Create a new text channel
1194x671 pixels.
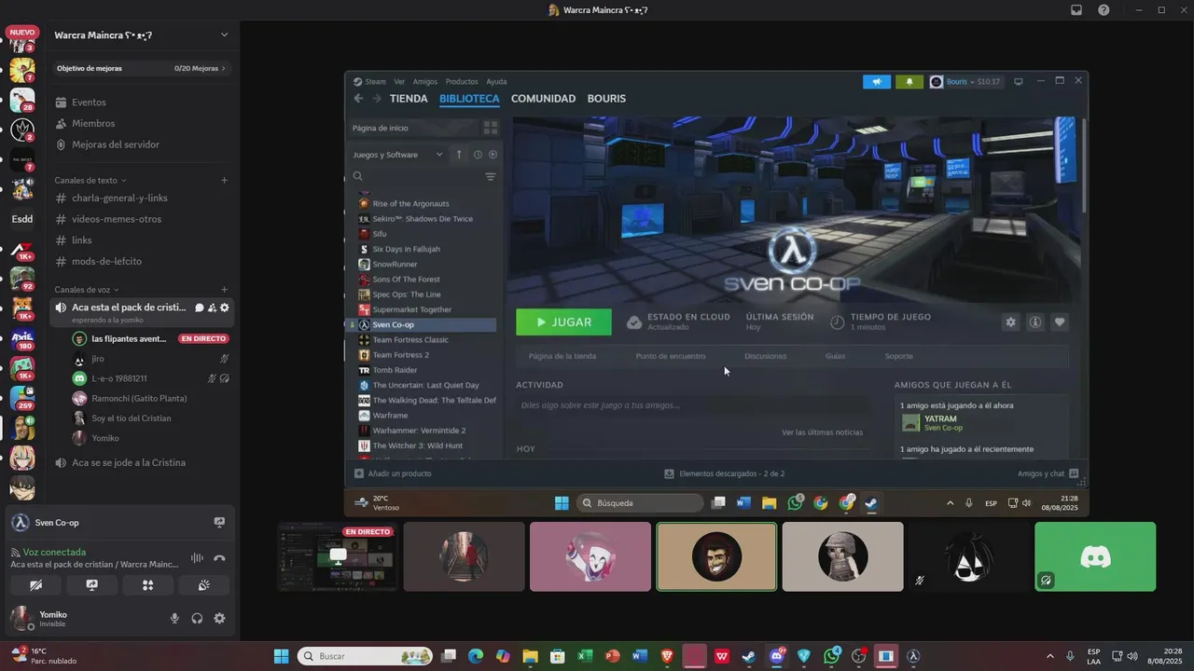pyautogui.click(x=224, y=180)
